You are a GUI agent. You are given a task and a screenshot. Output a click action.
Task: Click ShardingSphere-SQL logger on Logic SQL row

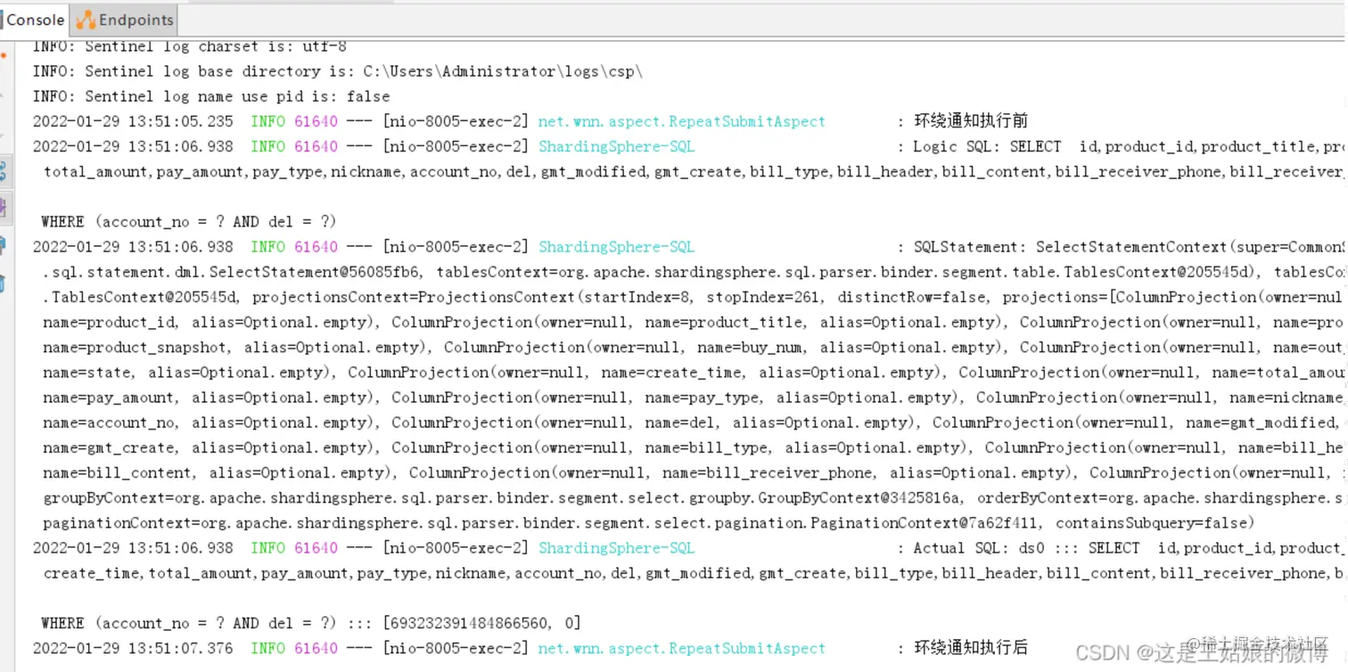pyautogui.click(x=616, y=146)
